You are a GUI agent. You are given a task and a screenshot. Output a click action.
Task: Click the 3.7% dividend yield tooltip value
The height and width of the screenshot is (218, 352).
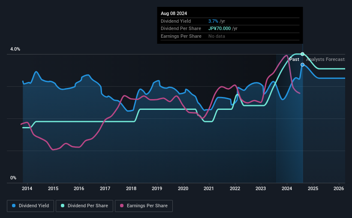click(x=213, y=21)
